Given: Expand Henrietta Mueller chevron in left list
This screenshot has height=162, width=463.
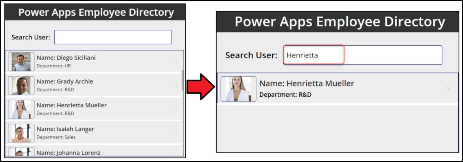Looking at the screenshot, I should pos(176,109).
